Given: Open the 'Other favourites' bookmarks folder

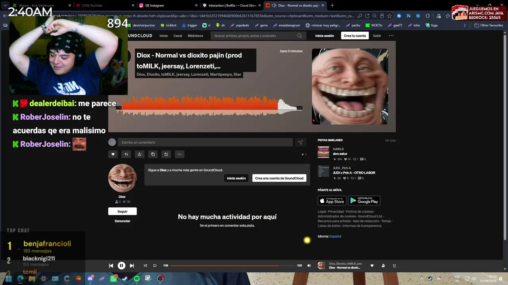Looking at the screenshot, I should click(489, 25).
